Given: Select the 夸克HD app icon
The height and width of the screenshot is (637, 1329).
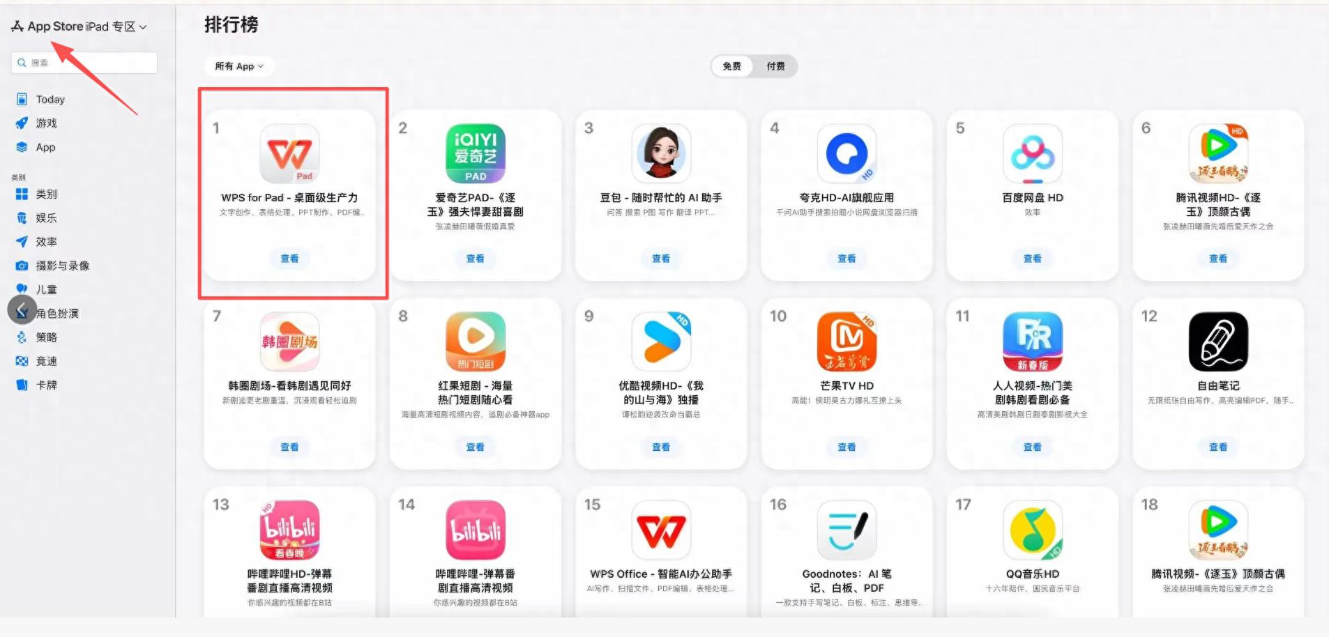Looking at the screenshot, I should click(846, 153).
